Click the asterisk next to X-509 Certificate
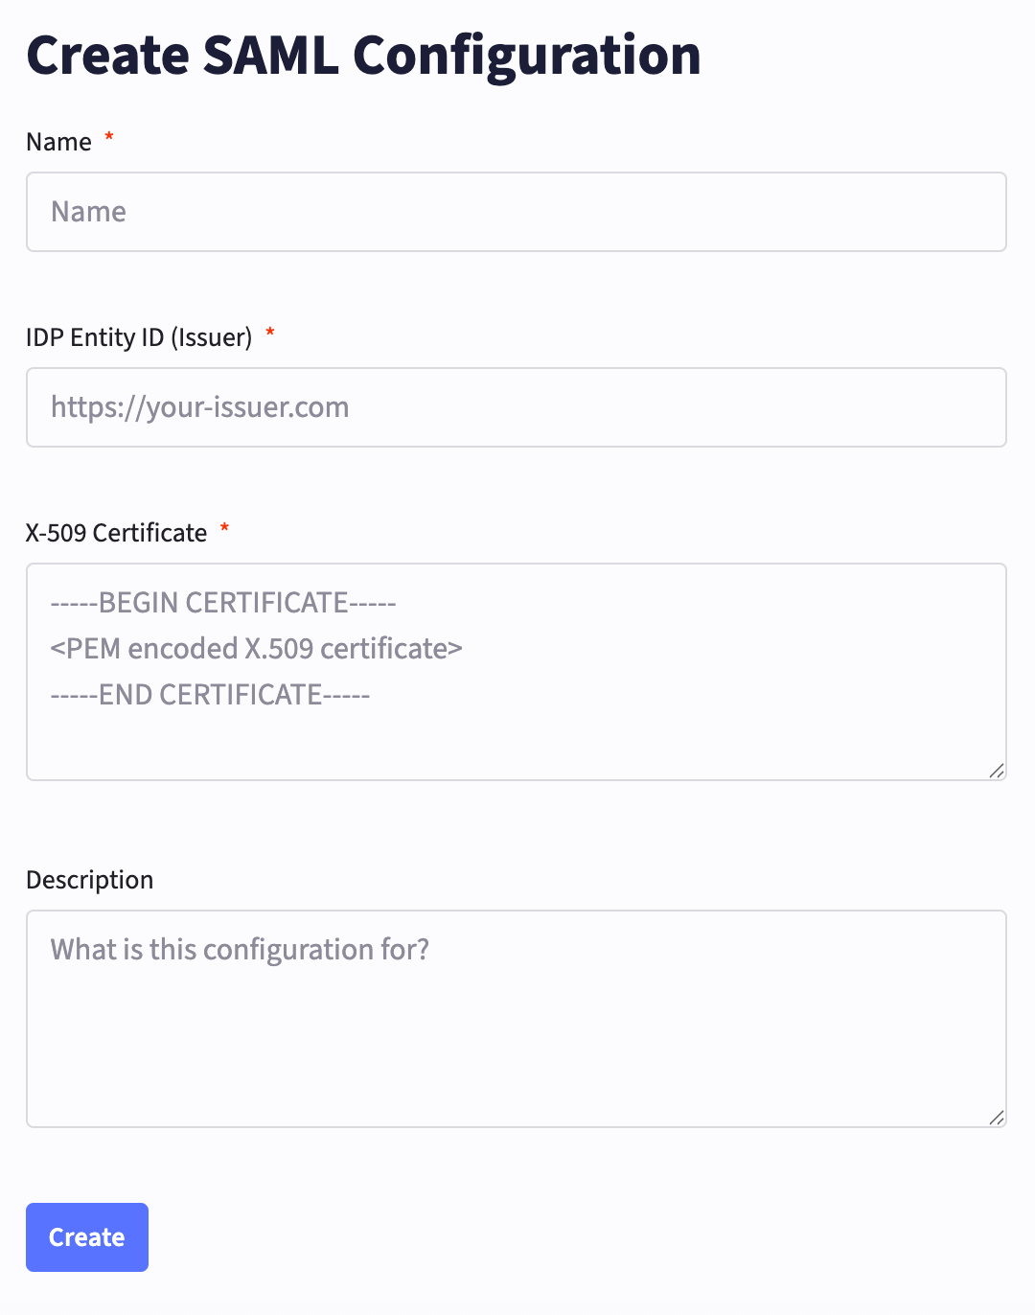The width and height of the screenshot is (1035, 1315). coord(225,529)
